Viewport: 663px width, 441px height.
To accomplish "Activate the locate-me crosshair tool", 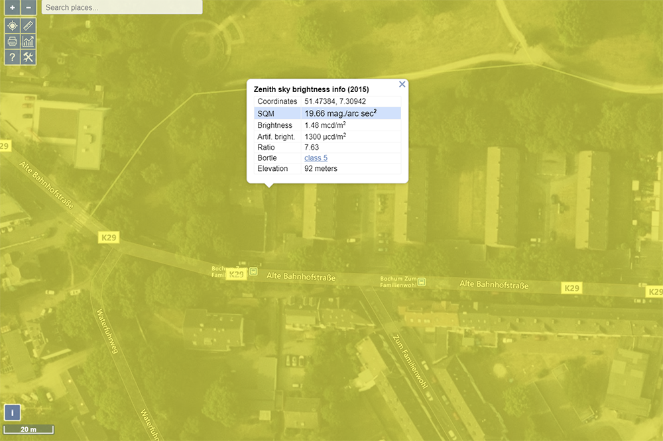I will [12, 26].
